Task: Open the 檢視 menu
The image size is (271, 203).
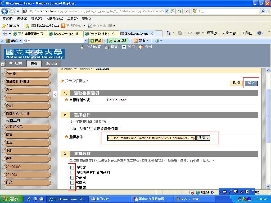Action: (36, 19)
